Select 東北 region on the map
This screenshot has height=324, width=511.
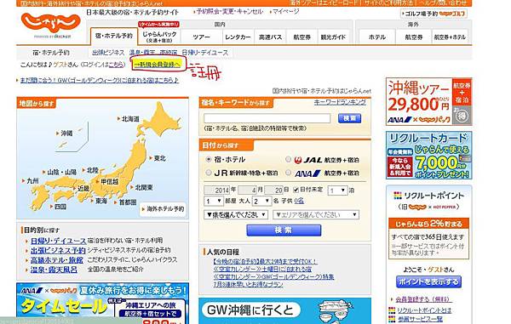coord(160,158)
